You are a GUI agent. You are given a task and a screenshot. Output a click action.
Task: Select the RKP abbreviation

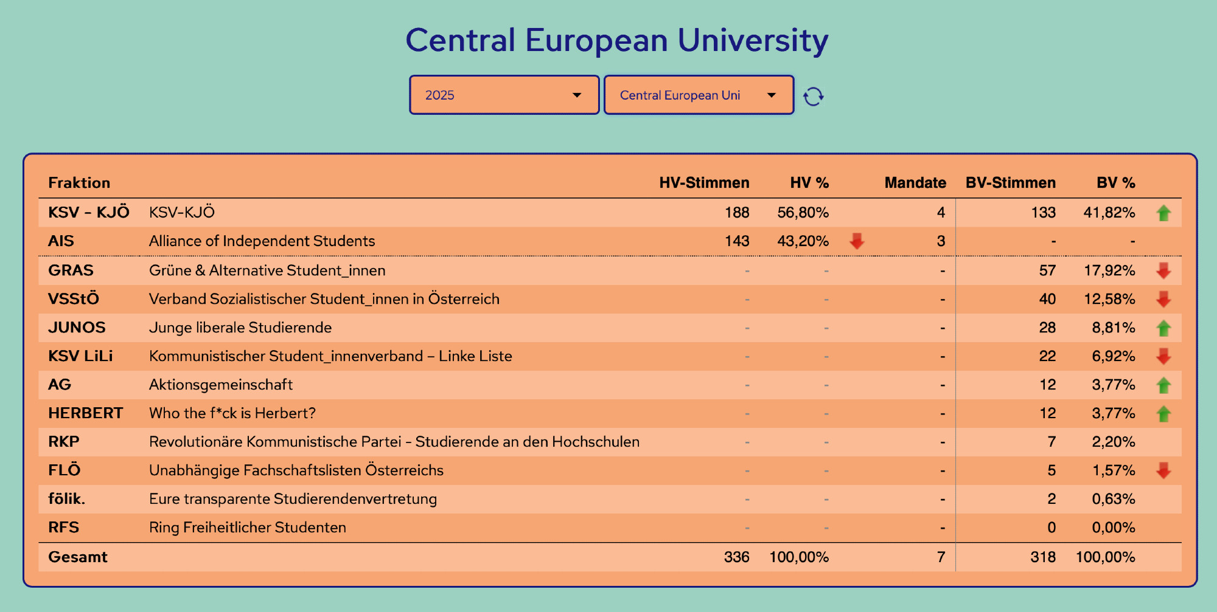tap(64, 442)
